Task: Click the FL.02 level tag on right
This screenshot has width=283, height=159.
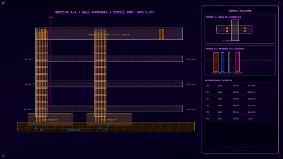Action: (191, 84)
